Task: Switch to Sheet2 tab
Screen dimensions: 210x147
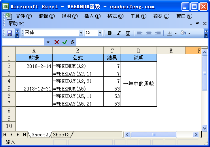Action: point(40,134)
